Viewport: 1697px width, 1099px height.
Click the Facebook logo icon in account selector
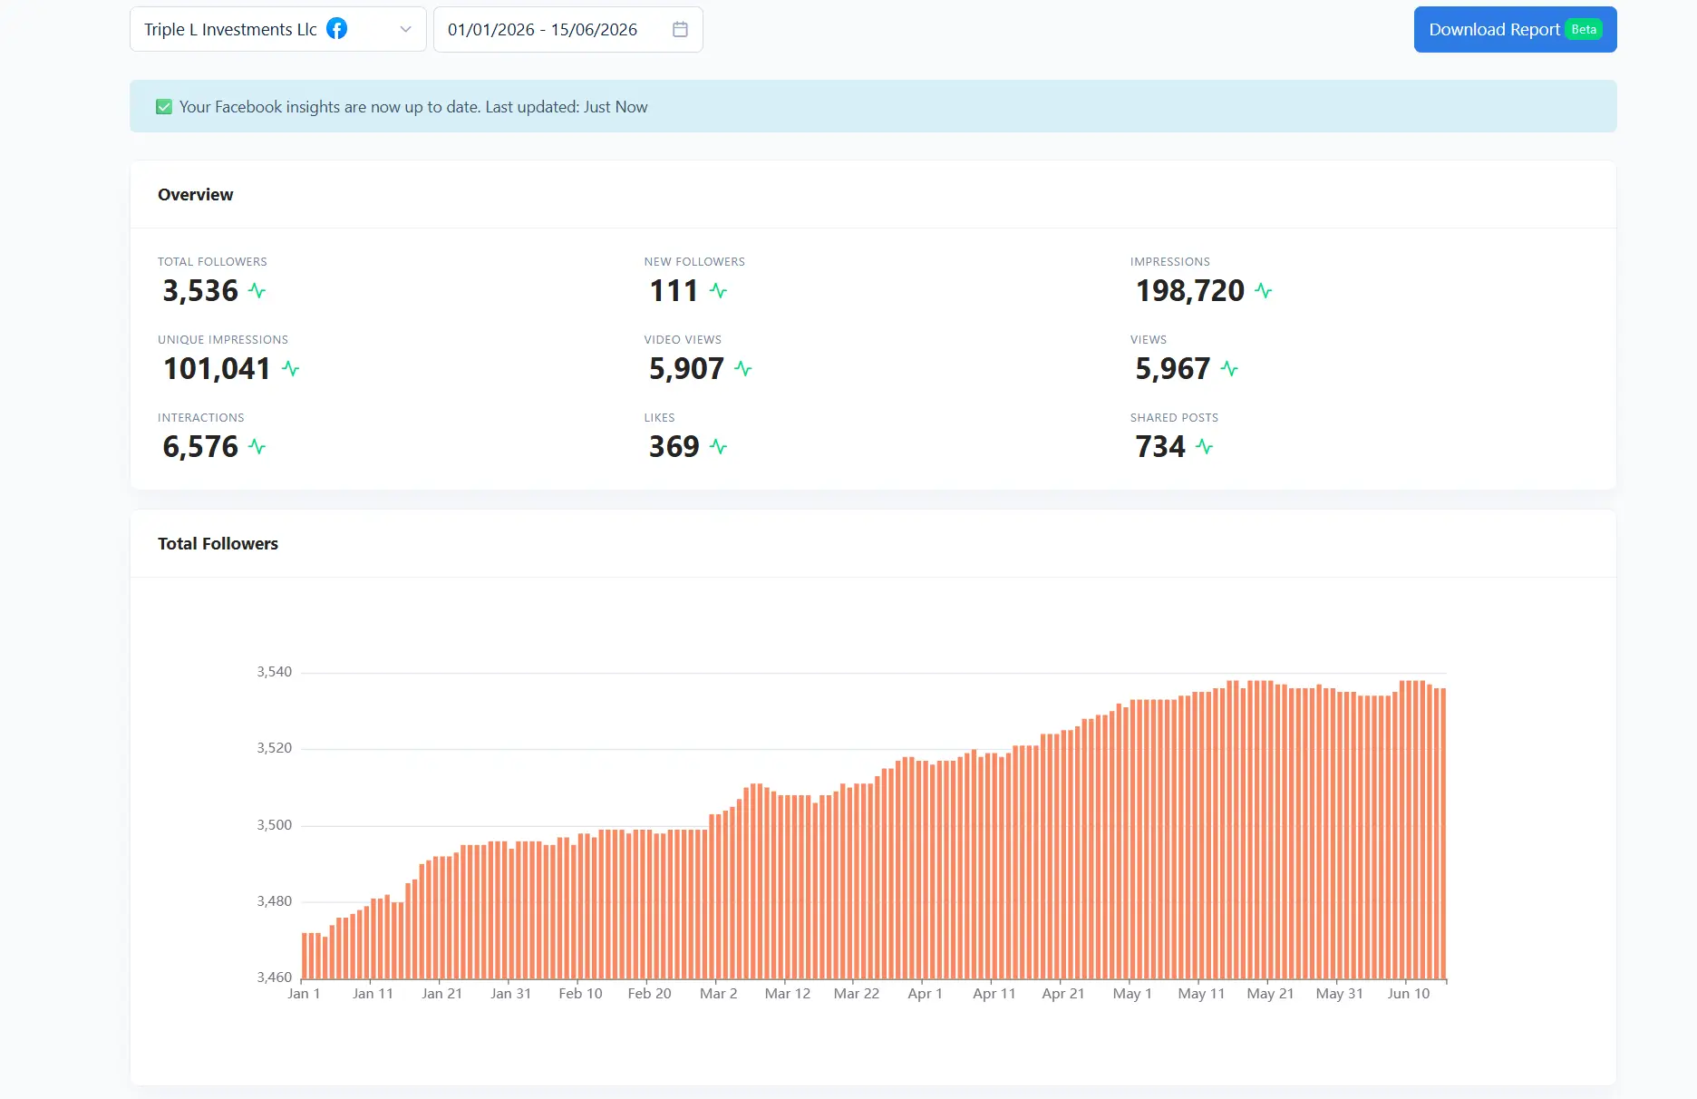(336, 29)
